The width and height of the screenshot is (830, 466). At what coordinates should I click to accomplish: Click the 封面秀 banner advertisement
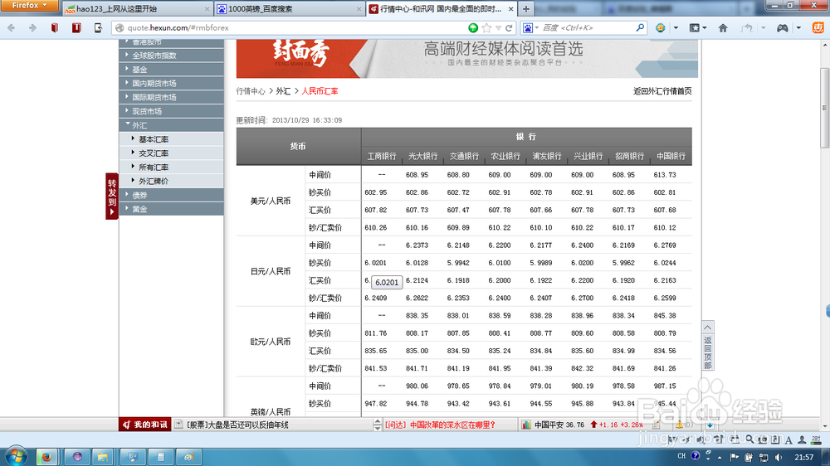(x=466, y=58)
